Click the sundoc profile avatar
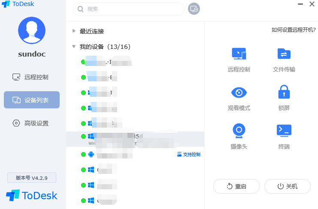This screenshot has height=209, width=318. pyautogui.click(x=32, y=30)
